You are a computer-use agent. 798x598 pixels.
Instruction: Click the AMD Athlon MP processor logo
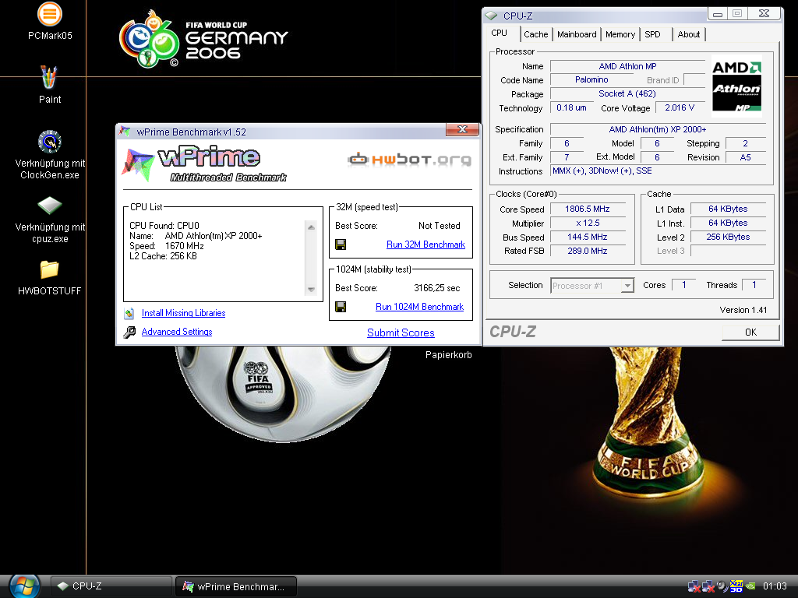click(736, 86)
